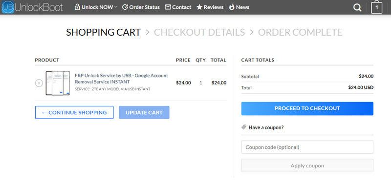Expand the Unlock NOW dropdown menu
This screenshot has width=391, height=182.
click(96, 7)
